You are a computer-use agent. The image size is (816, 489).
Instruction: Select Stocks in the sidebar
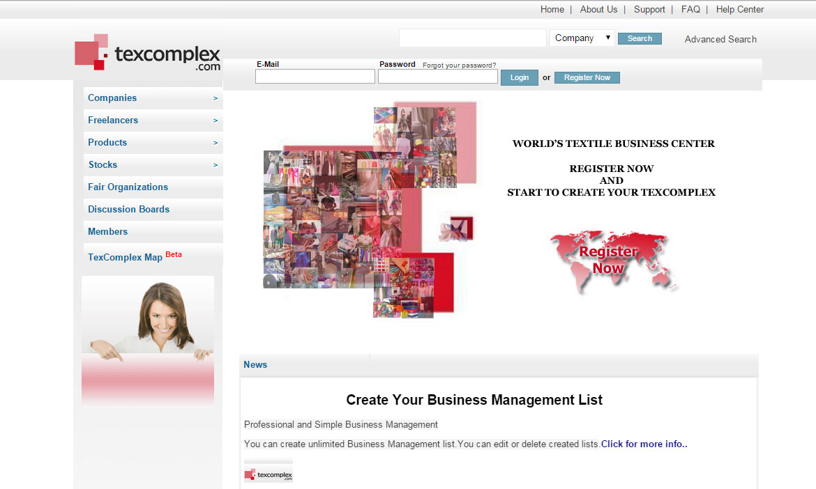point(103,164)
